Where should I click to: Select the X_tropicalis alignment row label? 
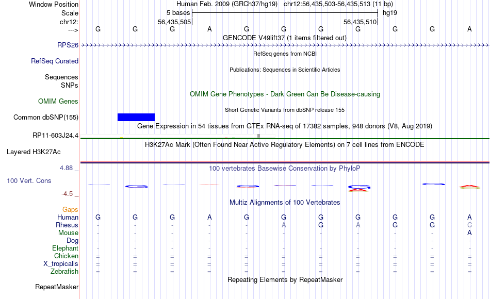61,264
